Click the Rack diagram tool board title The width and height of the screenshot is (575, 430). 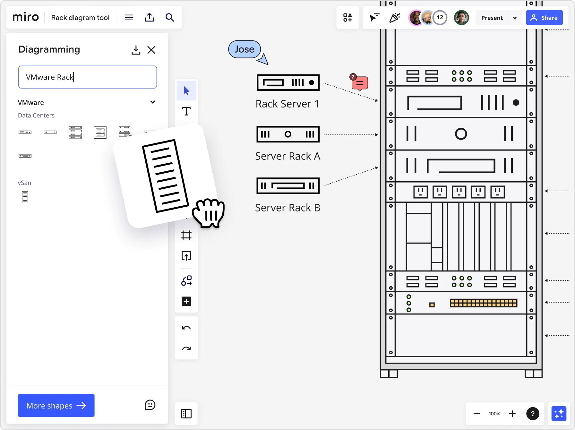pos(80,18)
